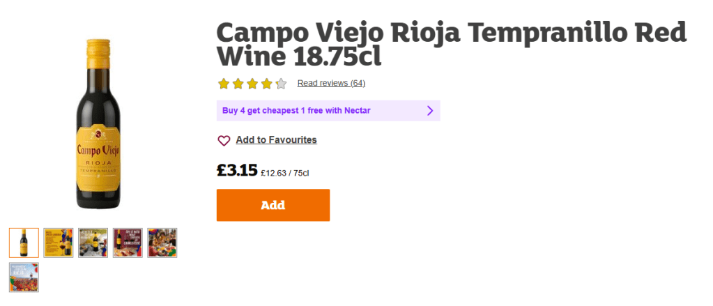Image resolution: width=713 pixels, height=306 pixels.
Task: Select the third thumbnail with bottle on table
Action: (93, 243)
